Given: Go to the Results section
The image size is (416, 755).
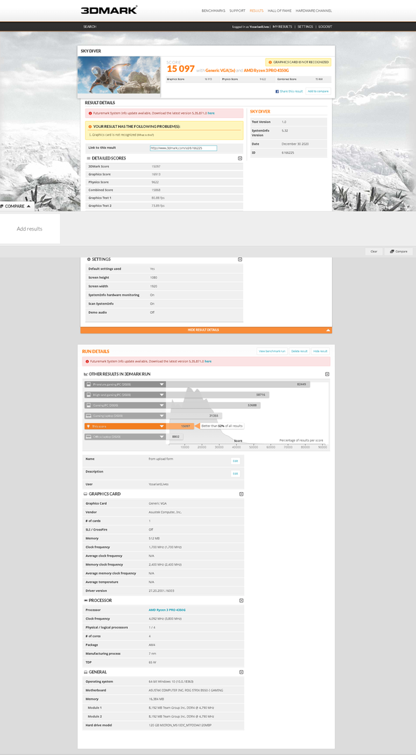Looking at the screenshot, I should (257, 10).
